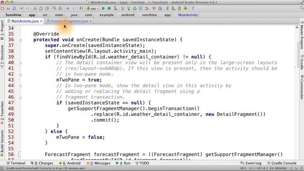This screenshot has width=304, height=171.
Task: Collapse the onCreate method at line 36
Action: (20, 40)
